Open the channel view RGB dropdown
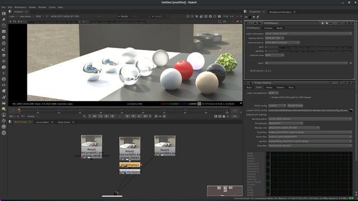 (x=275, y=55)
